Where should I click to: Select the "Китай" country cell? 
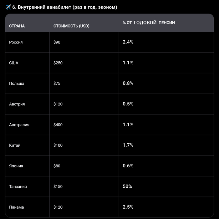pos(15,145)
